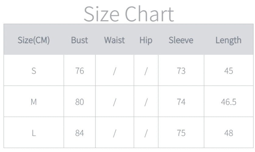Screen dimensions: 255x152
Task: Click the Waist column header
Action: 114,40
